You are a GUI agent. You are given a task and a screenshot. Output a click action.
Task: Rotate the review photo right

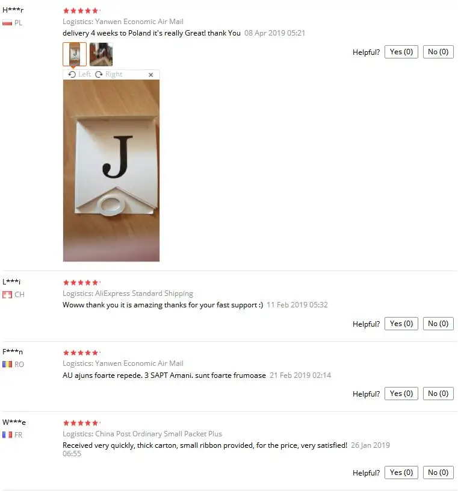coord(108,74)
